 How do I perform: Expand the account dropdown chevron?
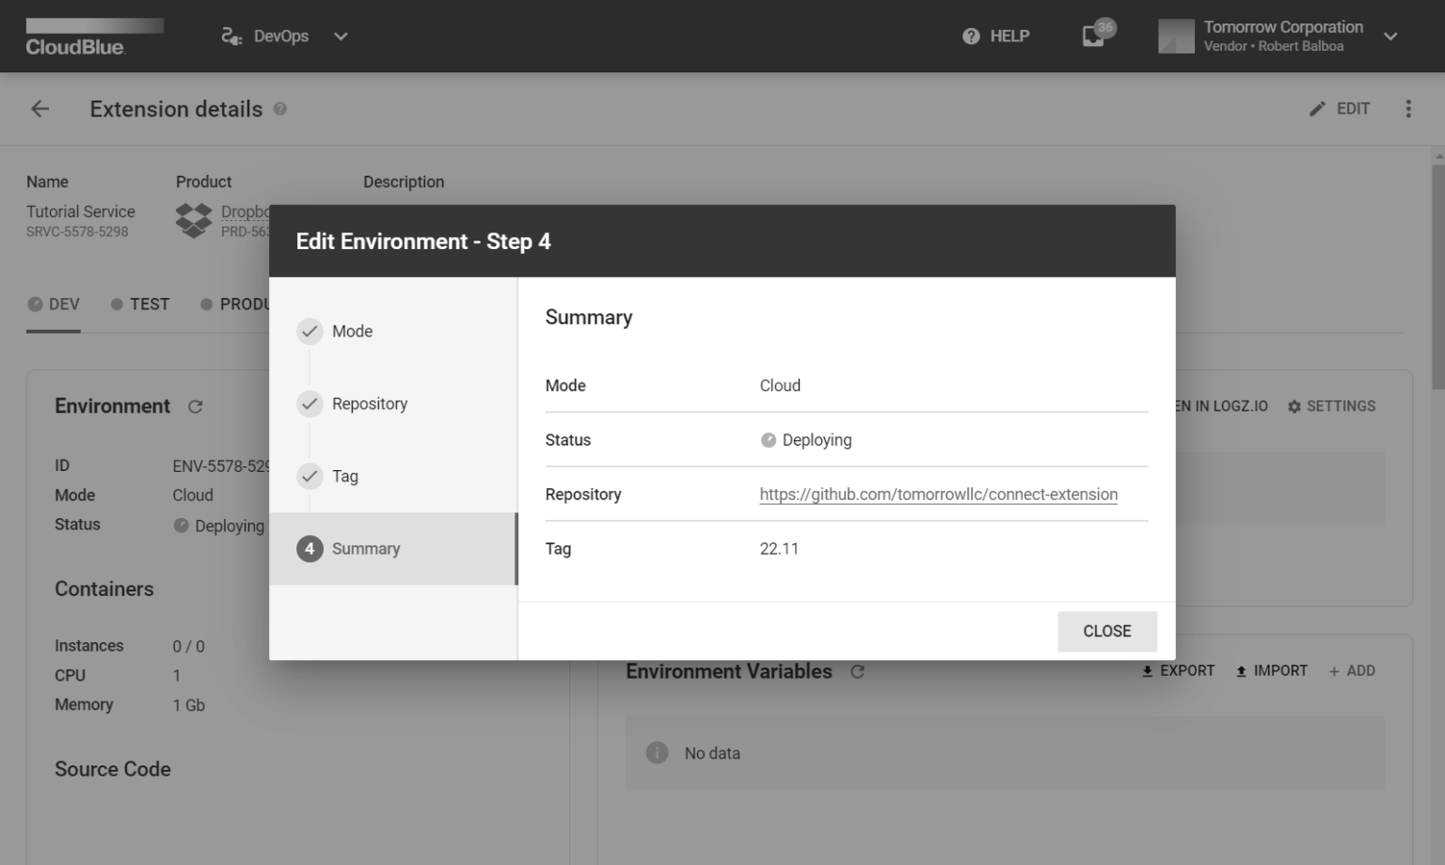click(1390, 36)
